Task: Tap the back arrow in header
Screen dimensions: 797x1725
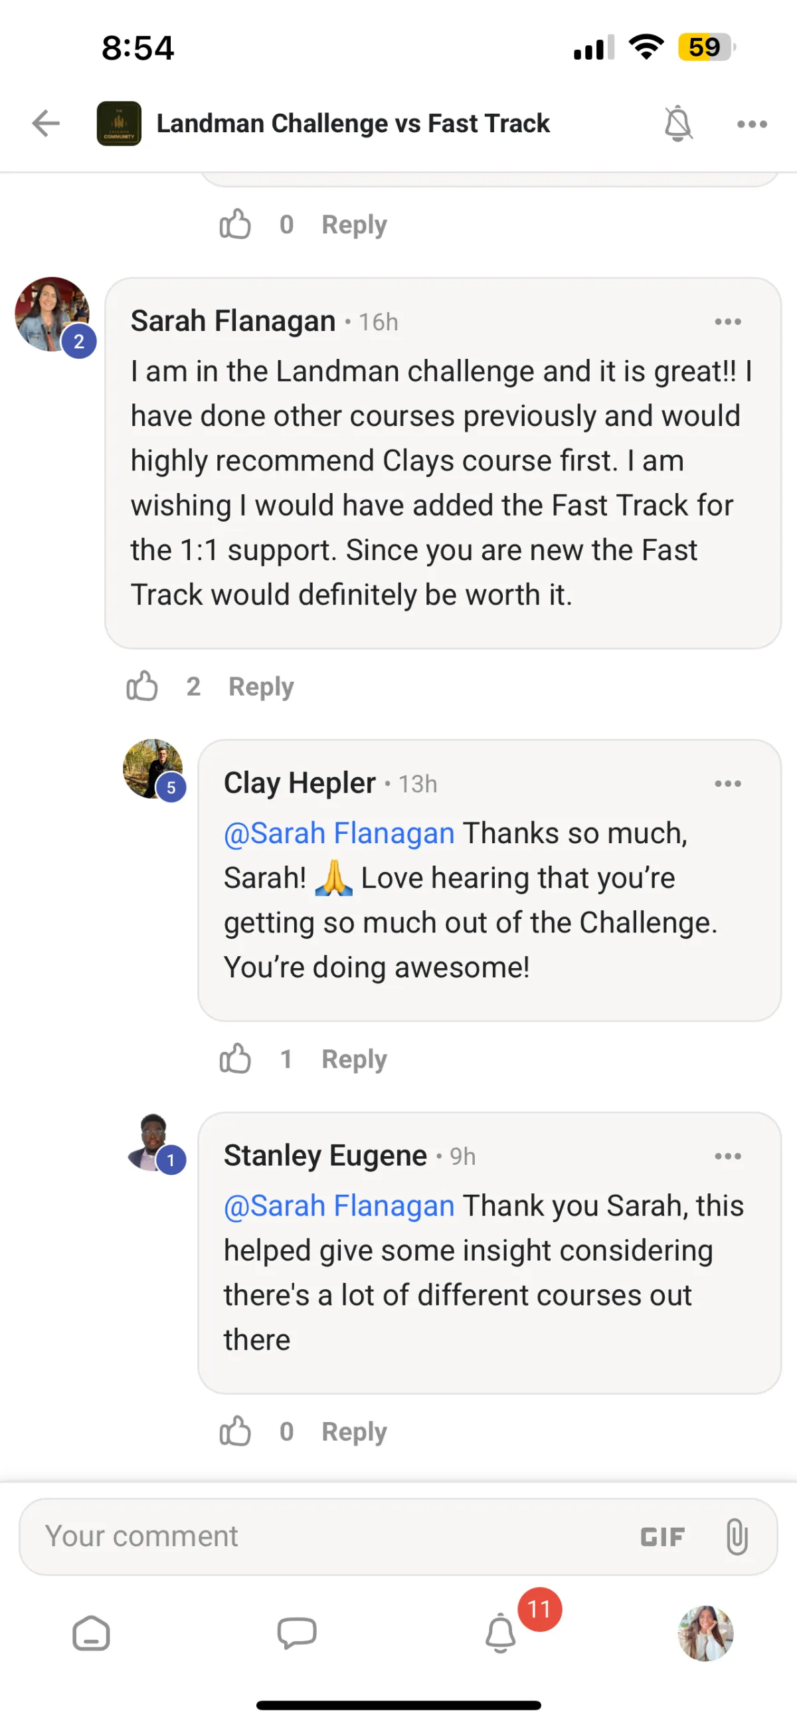Action: 46,123
